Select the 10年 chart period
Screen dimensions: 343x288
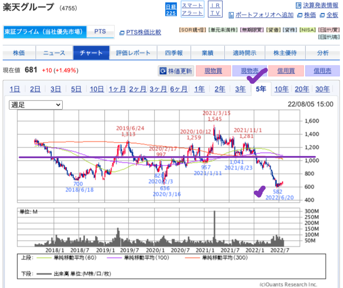[x=282, y=89]
